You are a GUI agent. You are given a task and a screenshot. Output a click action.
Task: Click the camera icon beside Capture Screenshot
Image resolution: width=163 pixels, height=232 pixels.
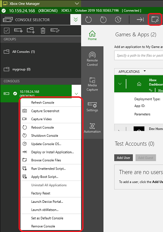coord(24,111)
